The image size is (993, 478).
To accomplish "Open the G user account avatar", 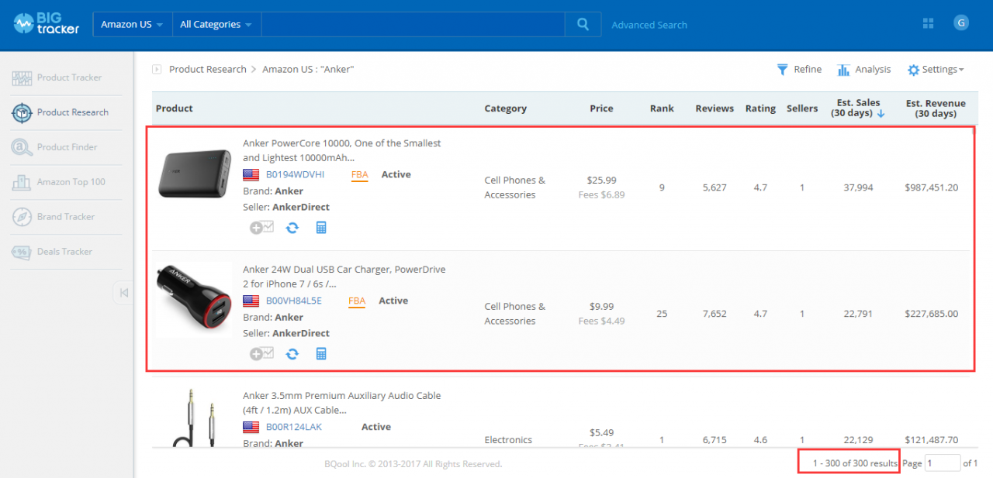I will [961, 22].
